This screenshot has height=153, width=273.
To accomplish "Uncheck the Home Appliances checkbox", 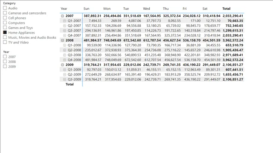I will (x=5, y=32).
